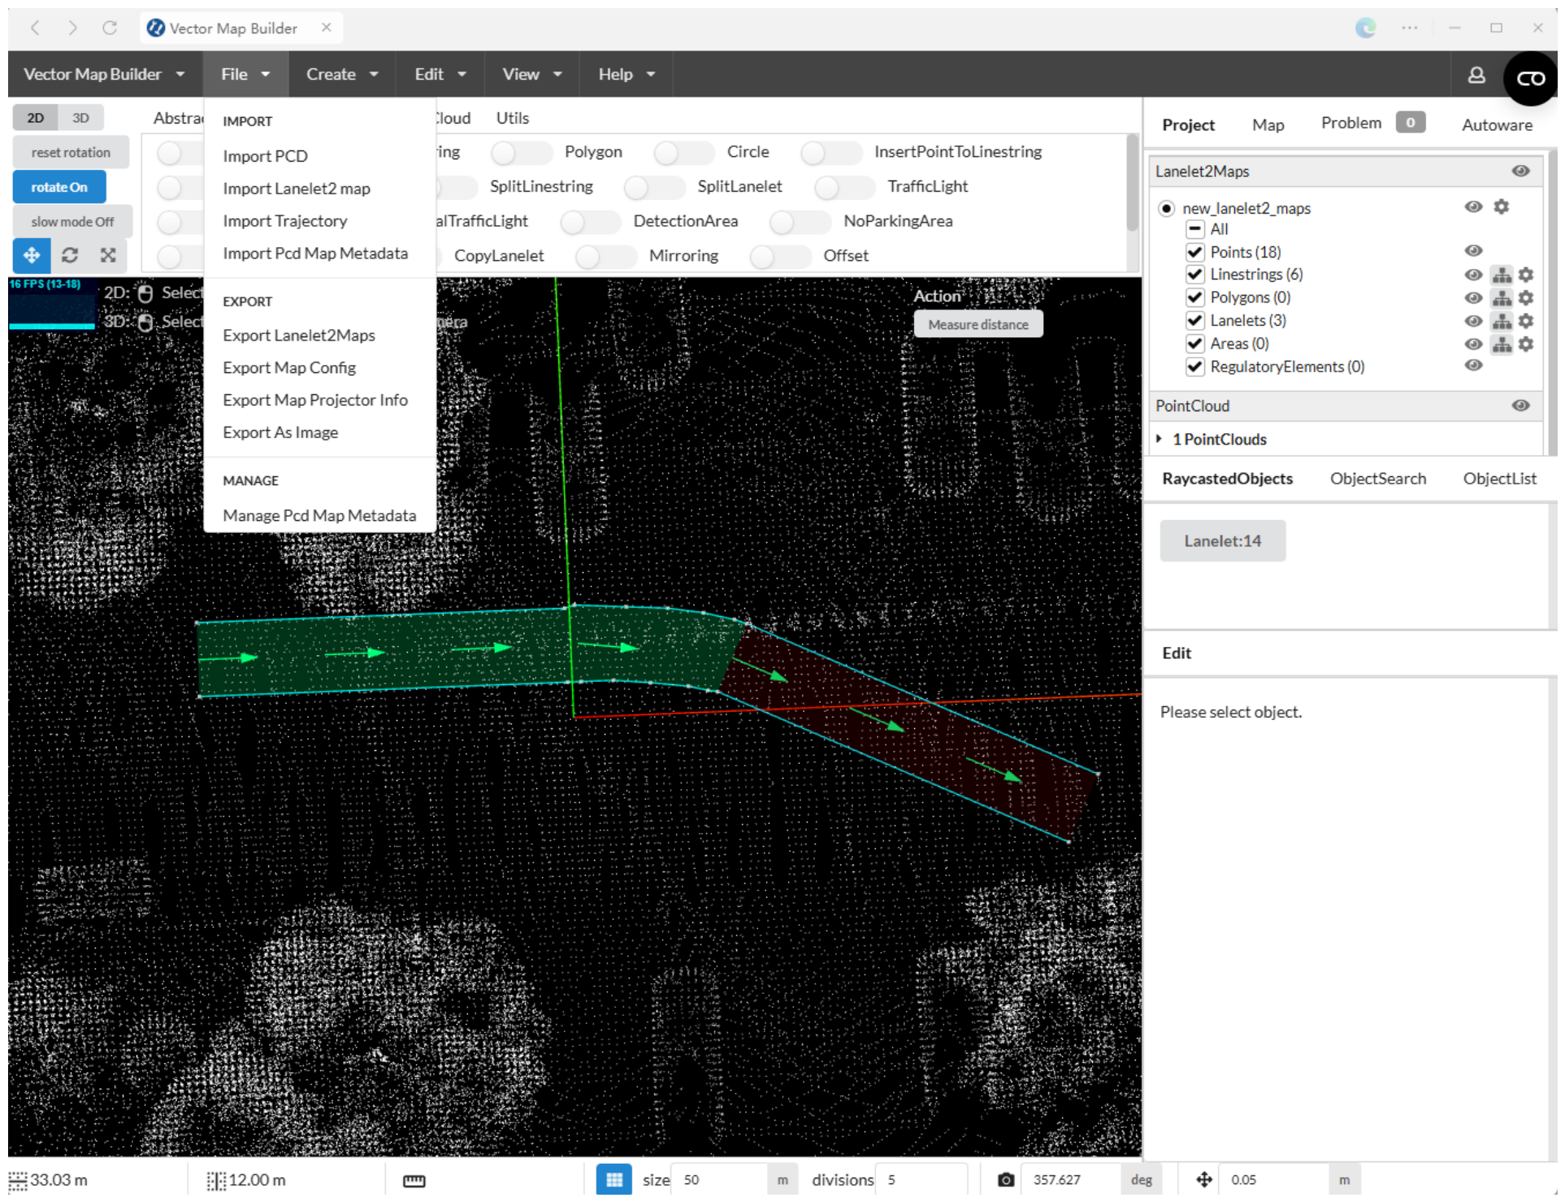
Task: Click the Lanelet:14 raycasted object button
Action: click(1222, 541)
